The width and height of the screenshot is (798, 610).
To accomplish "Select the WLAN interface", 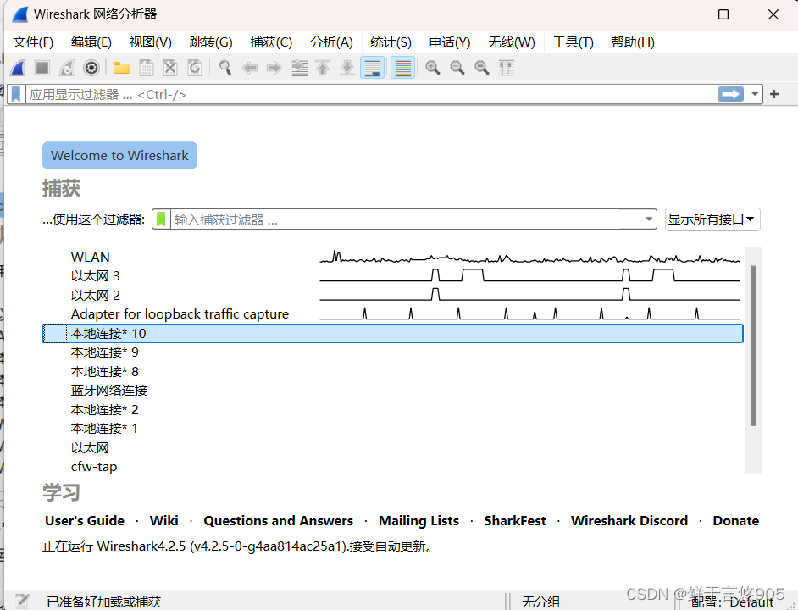I will coord(392,258).
